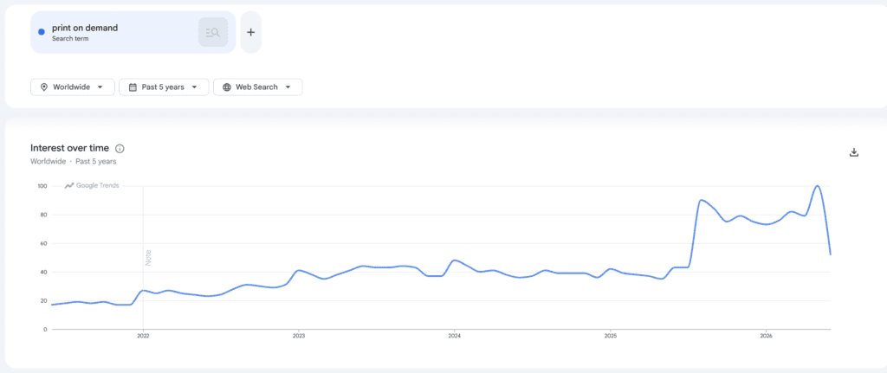Click the 40 y-axis value

click(x=43, y=272)
